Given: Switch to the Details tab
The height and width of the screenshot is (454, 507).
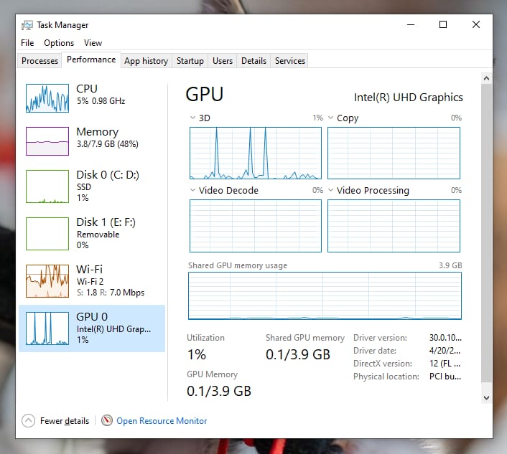Looking at the screenshot, I should [x=253, y=61].
